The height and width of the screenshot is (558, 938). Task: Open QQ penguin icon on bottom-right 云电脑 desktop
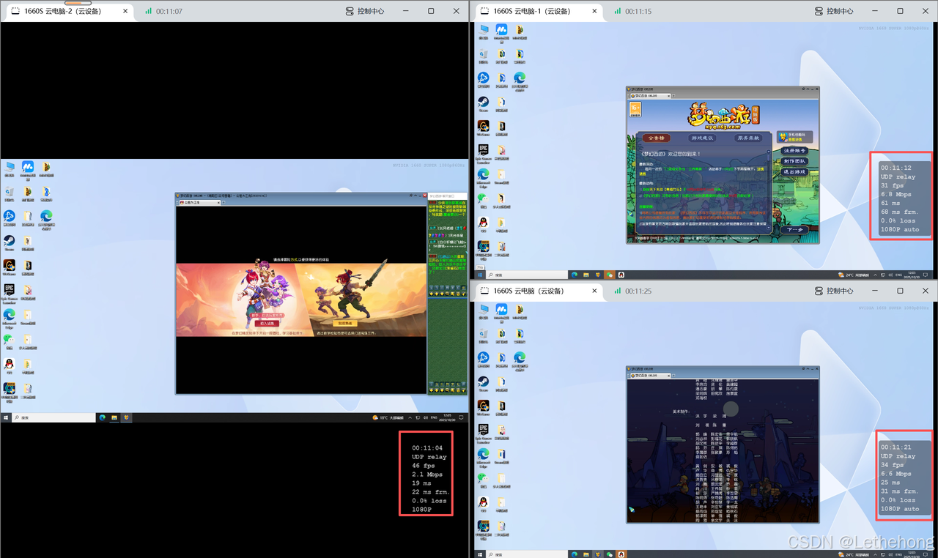coord(484,503)
